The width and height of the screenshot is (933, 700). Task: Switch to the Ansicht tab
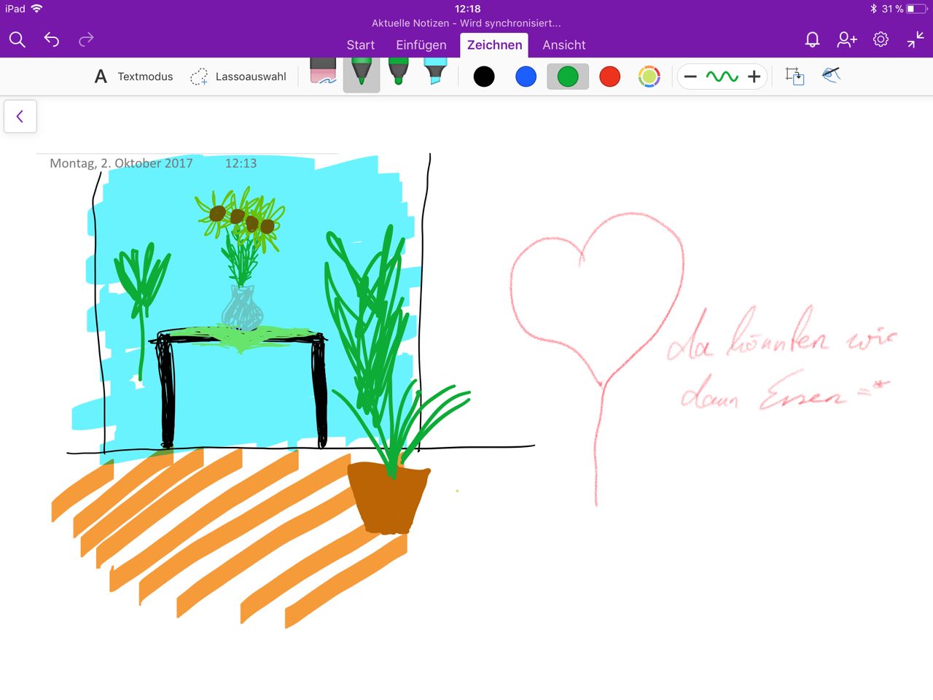tap(563, 45)
